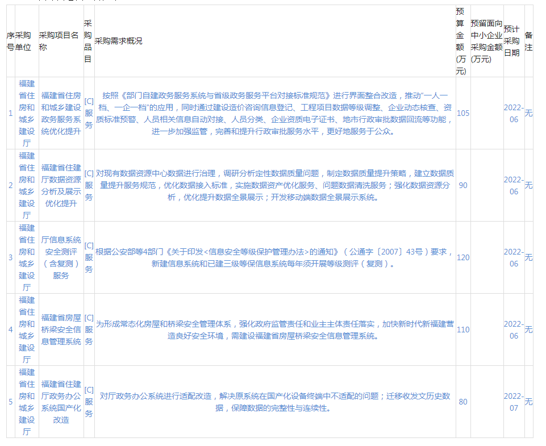
Task: Select the budget value 90
Action: 462,185
